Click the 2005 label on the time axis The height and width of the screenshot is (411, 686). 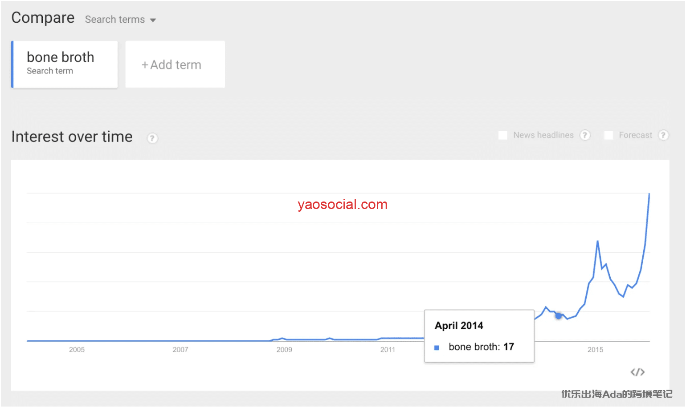[x=77, y=350]
